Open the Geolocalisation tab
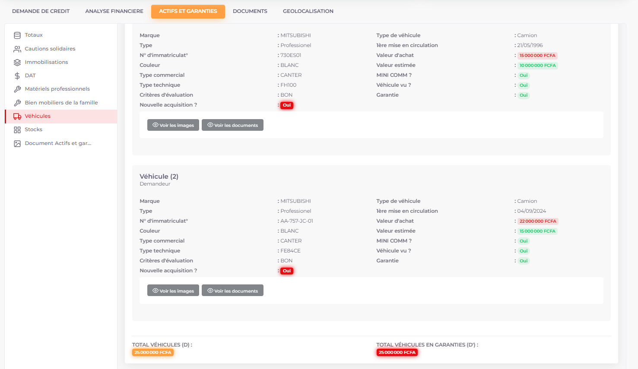 (x=308, y=11)
